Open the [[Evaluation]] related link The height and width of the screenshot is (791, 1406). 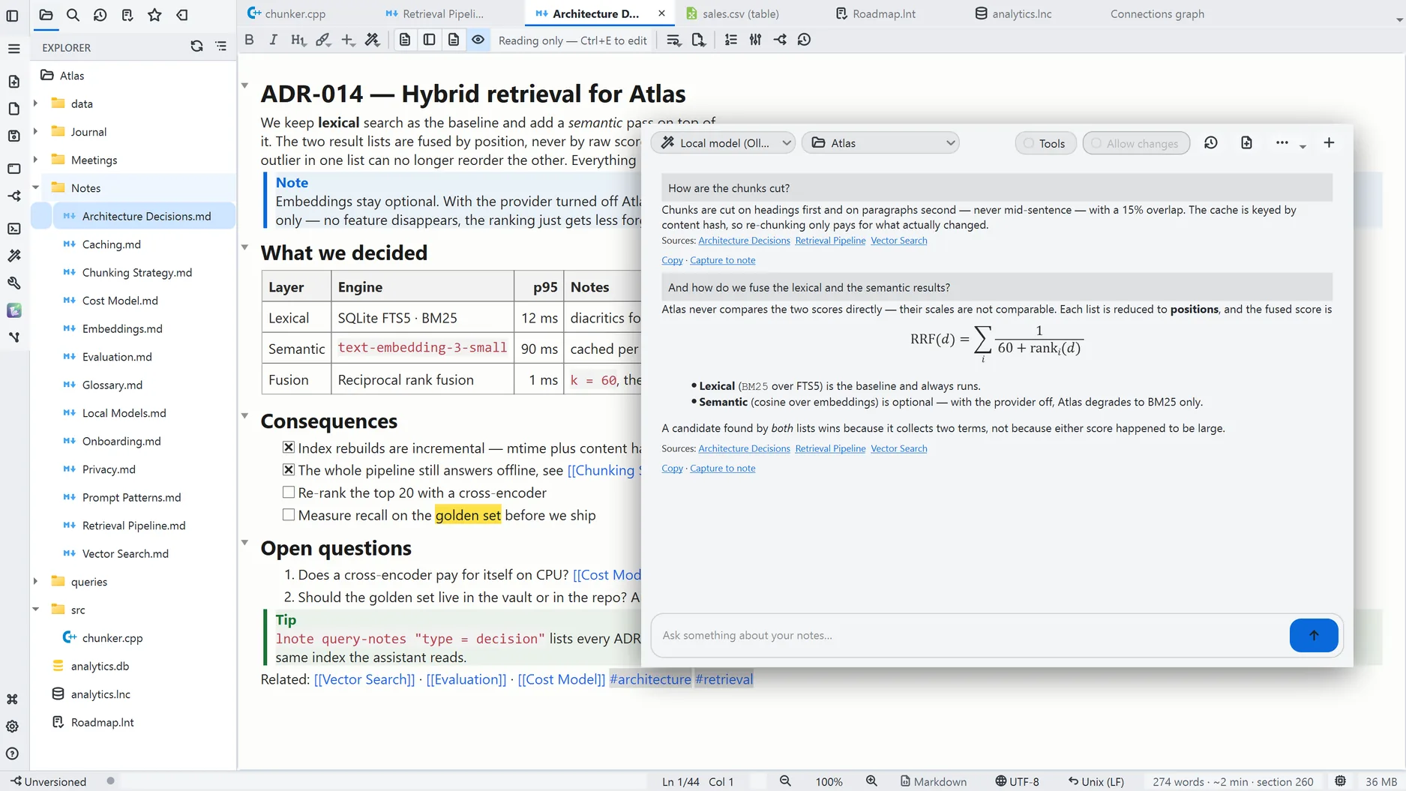coord(466,679)
